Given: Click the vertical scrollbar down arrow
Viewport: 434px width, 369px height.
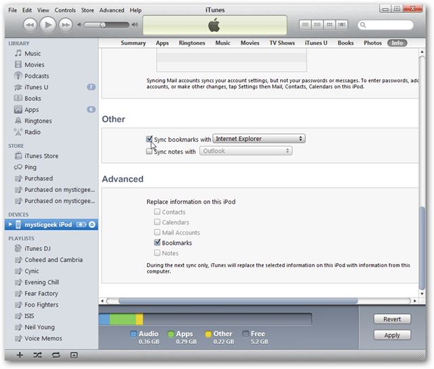Looking at the screenshot, I should 422,294.
